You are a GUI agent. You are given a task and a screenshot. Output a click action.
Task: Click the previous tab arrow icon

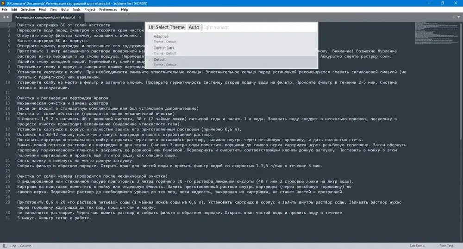4,17
